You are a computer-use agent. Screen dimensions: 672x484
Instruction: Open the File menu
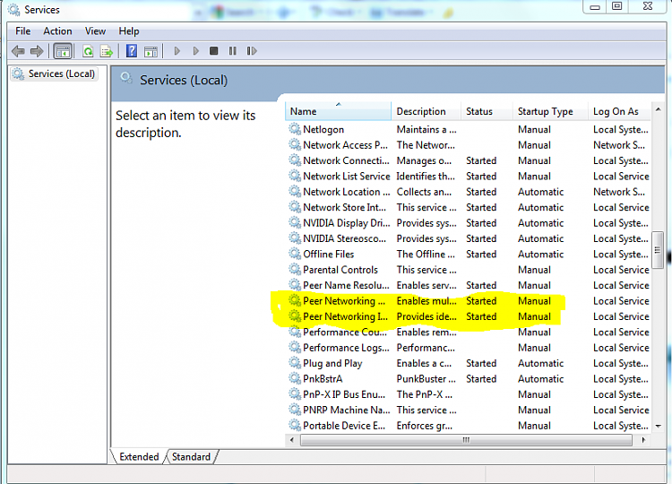[x=22, y=31]
